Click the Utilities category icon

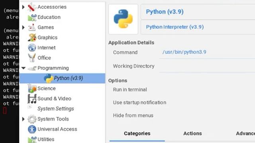pyautogui.click(x=32, y=139)
